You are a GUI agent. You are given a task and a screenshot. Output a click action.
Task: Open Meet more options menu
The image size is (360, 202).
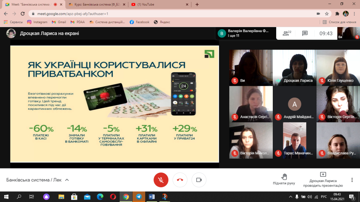point(352,180)
